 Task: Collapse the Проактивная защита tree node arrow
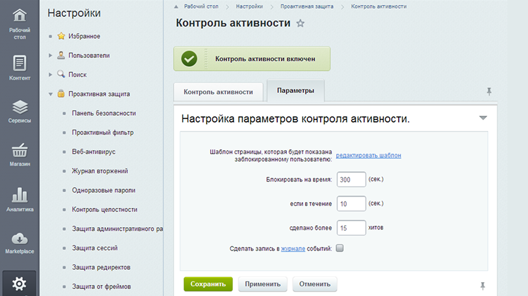pos(51,94)
